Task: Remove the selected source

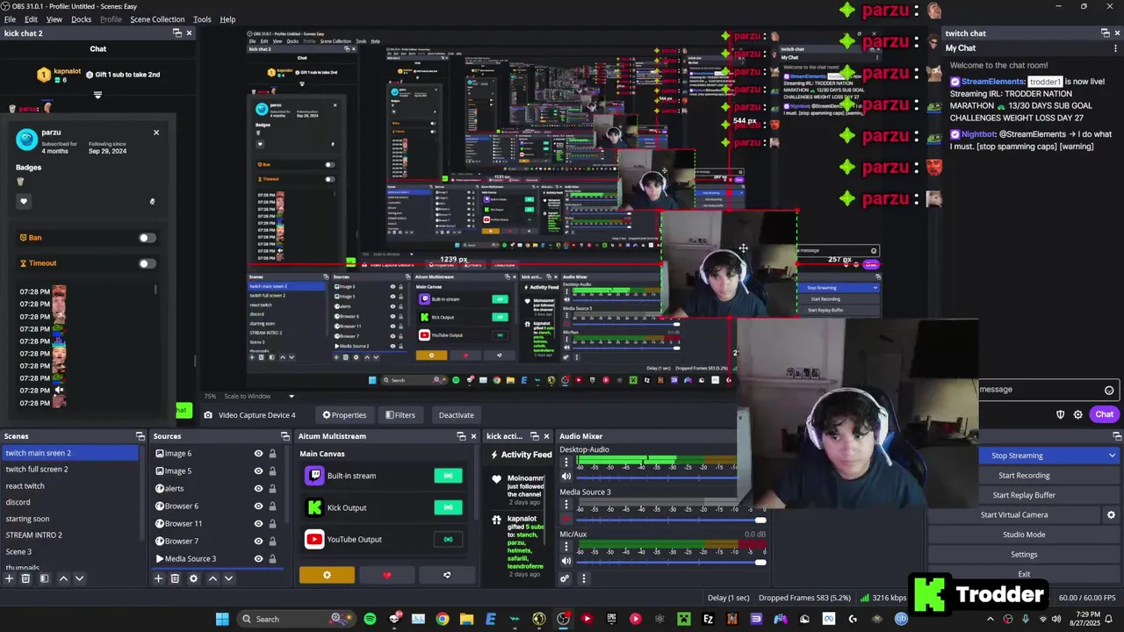Action: click(175, 578)
